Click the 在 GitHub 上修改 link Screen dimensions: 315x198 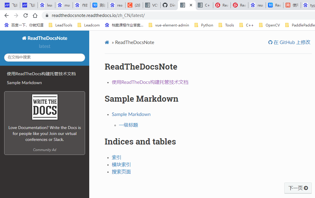[289, 43]
